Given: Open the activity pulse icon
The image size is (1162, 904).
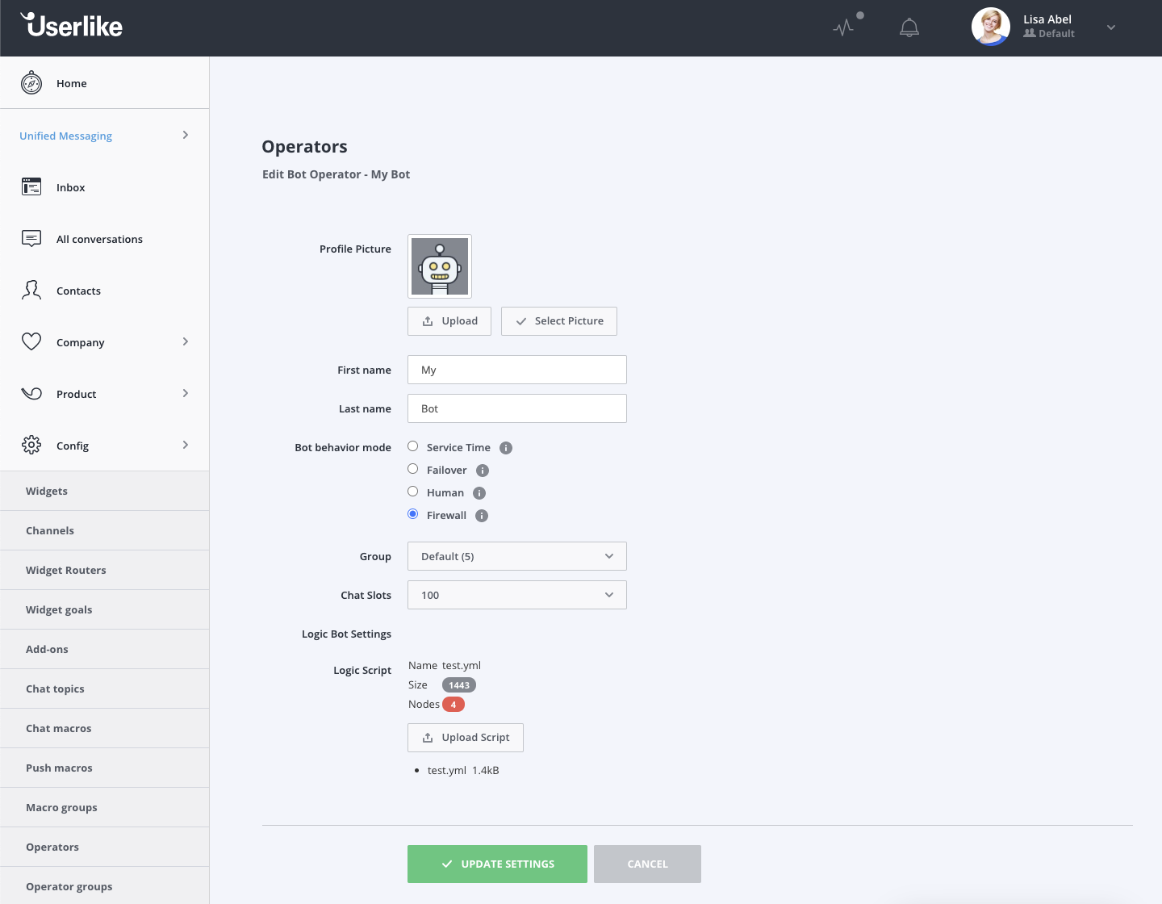Looking at the screenshot, I should coord(844,28).
